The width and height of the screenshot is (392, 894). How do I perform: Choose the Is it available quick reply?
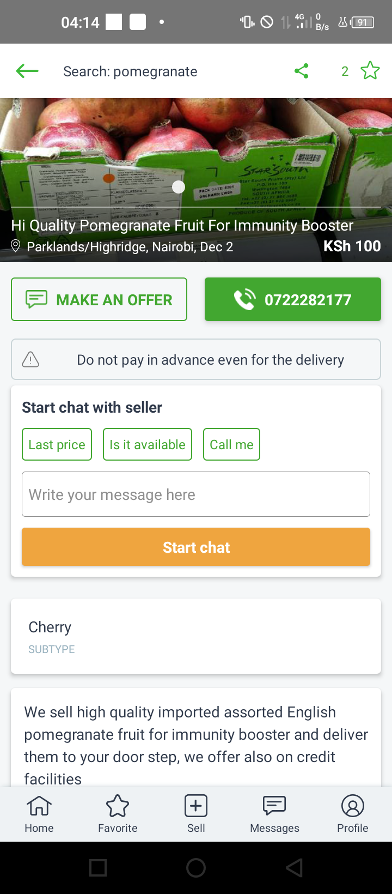click(x=148, y=444)
